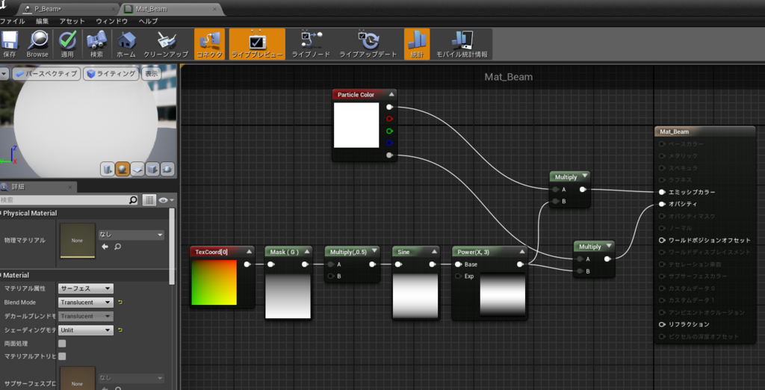
Task: Open パースペクティブ viewport mode dropdown
Action: 46,74
